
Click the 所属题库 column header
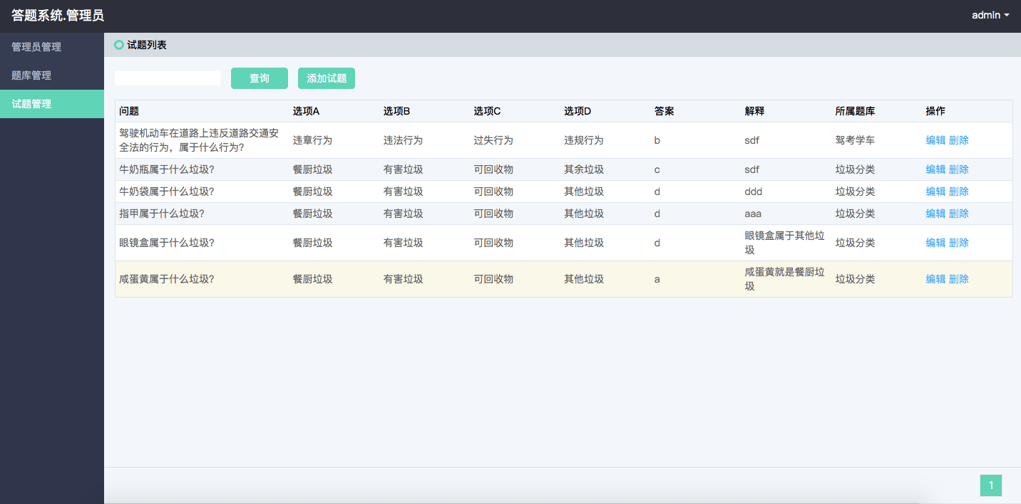click(x=855, y=111)
